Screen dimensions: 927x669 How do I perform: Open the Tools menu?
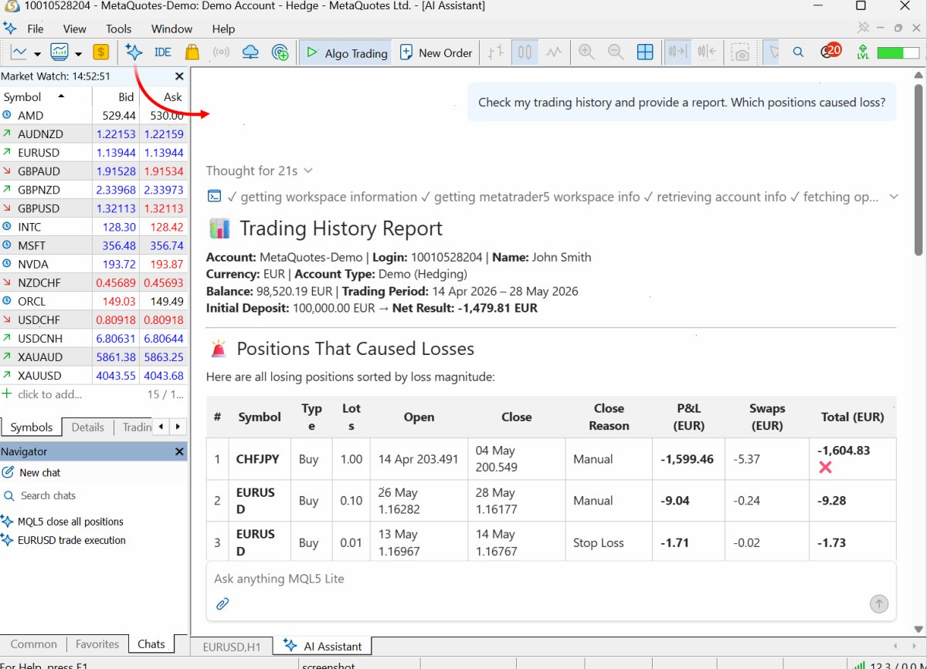click(118, 29)
